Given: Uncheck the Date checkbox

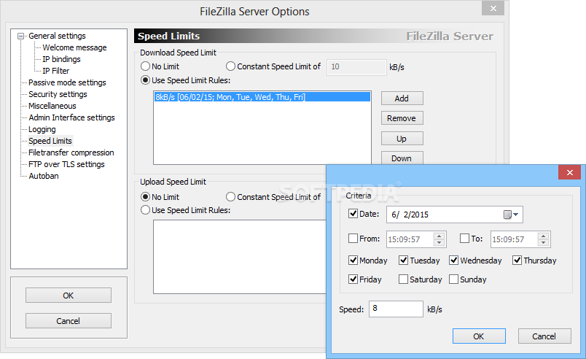Looking at the screenshot, I should coord(353,214).
